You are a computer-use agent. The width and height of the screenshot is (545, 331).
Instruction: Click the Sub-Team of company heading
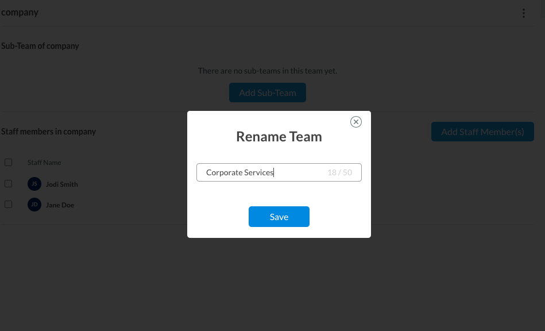(x=40, y=46)
